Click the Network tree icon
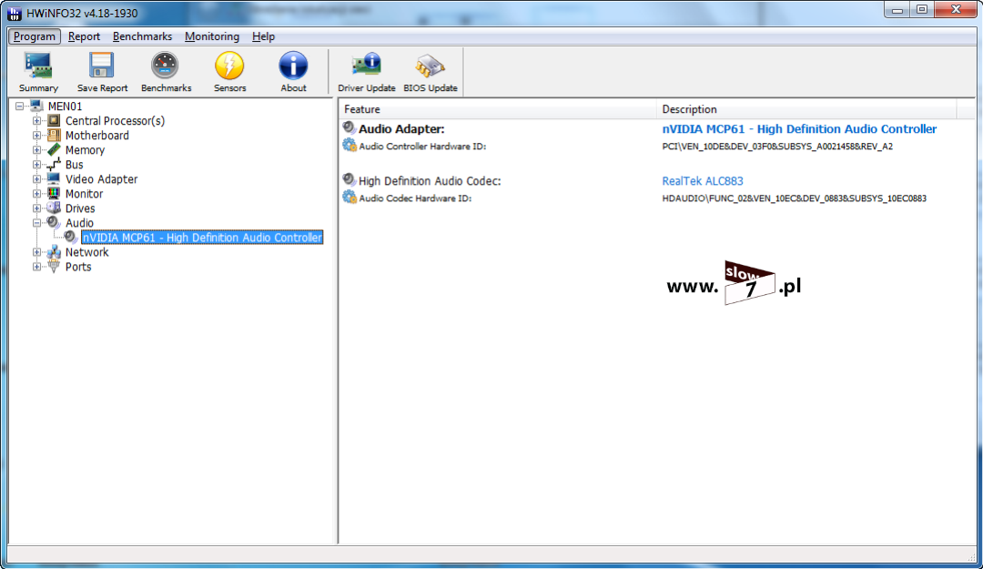The image size is (983, 569). (x=54, y=252)
